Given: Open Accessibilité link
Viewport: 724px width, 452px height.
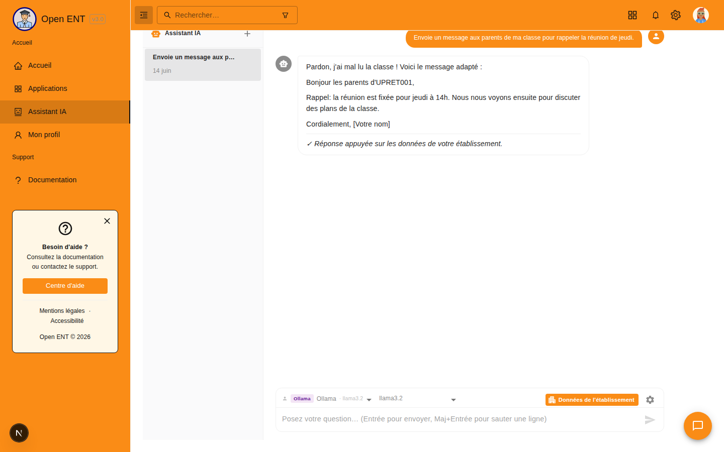Looking at the screenshot, I should point(67,321).
